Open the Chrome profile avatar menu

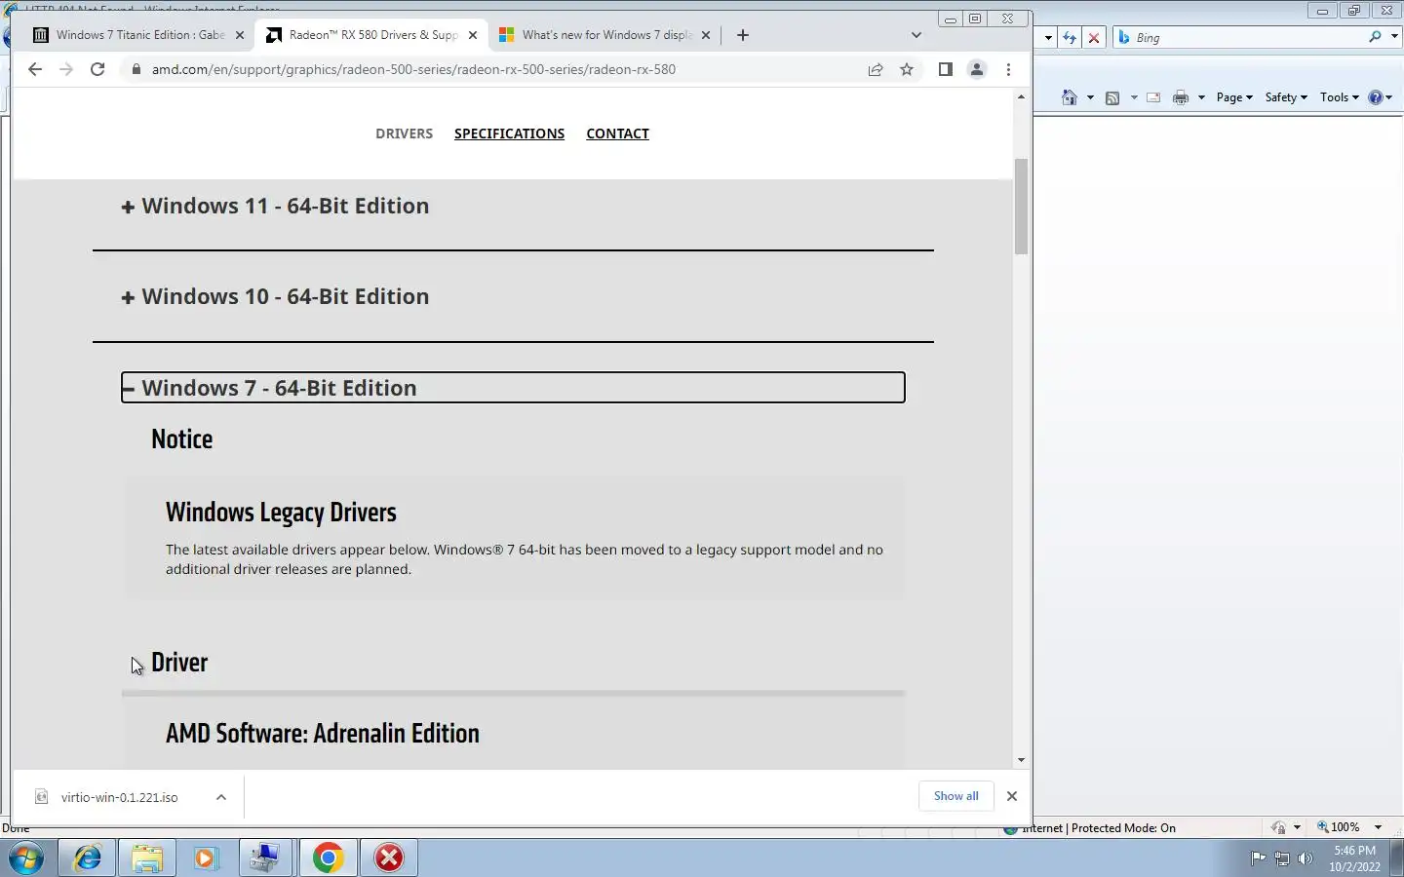(x=976, y=69)
